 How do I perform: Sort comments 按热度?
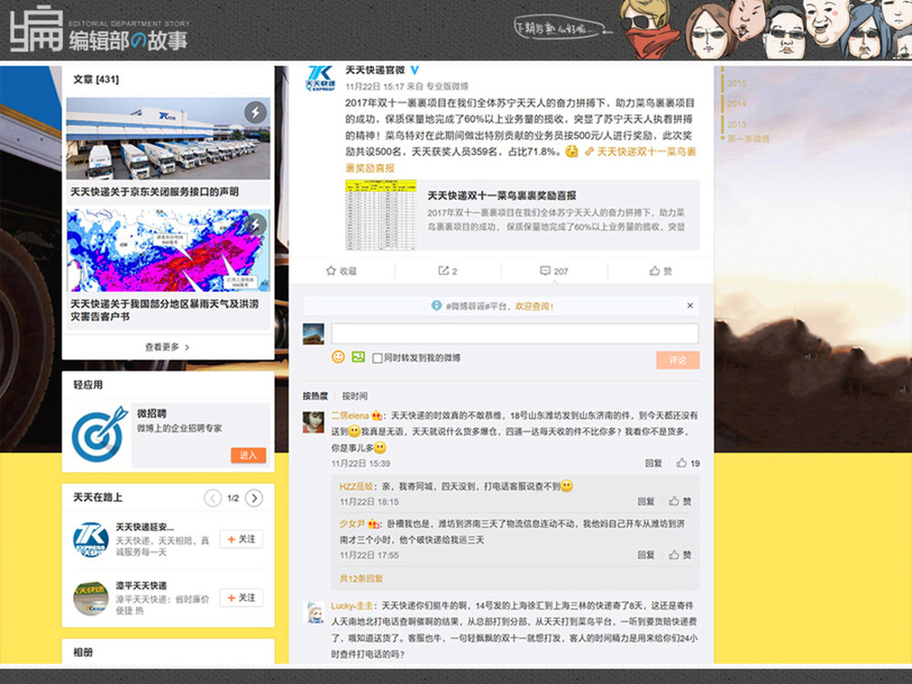click(x=315, y=396)
